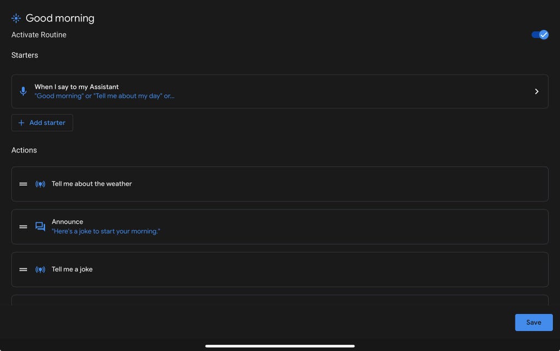The height and width of the screenshot is (351, 560).
Task: Expand the voice starter using the right chevron
Action: coord(536,91)
